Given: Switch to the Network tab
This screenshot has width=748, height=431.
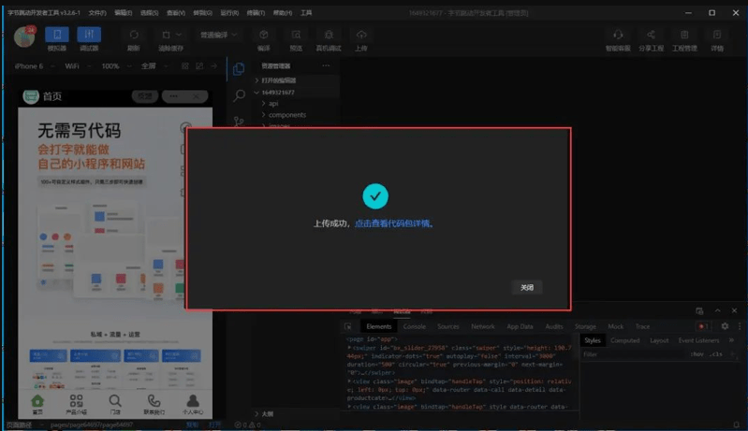Looking at the screenshot, I should click(x=483, y=326).
